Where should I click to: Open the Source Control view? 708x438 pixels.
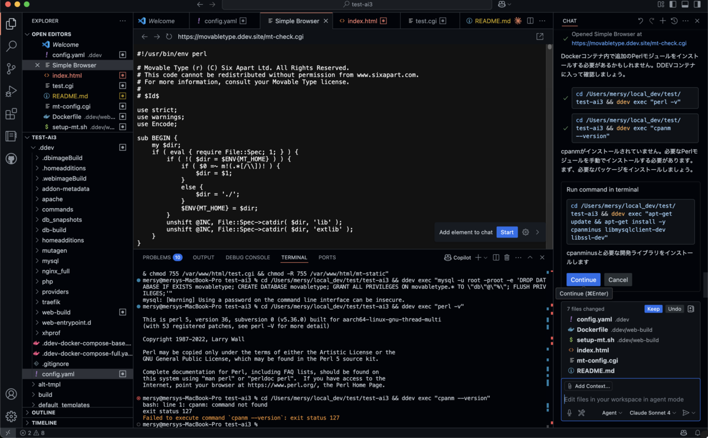point(11,69)
